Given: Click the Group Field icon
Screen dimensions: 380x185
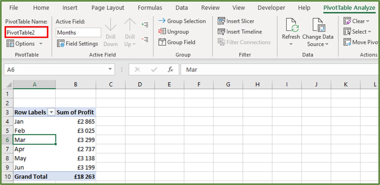Looking at the screenshot, I should click(x=162, y=42).
